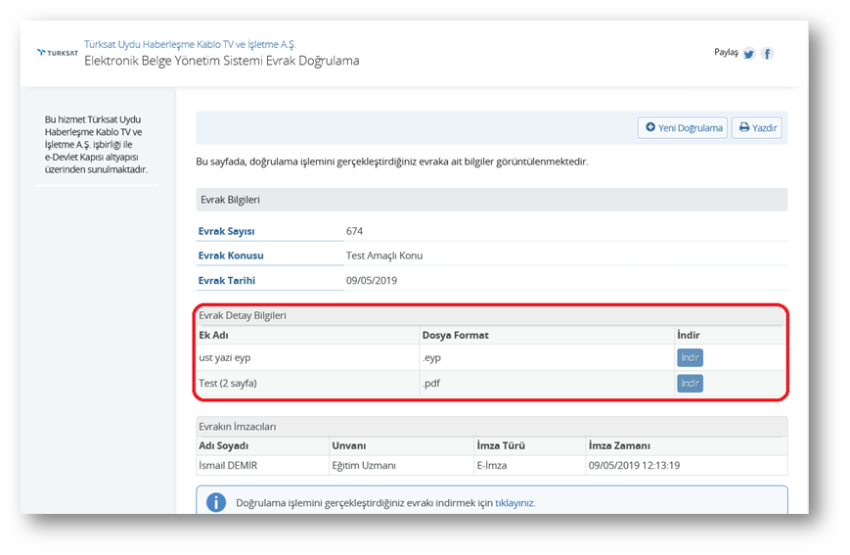This screenshot has height=555, width=850.
Task: Open the Türksat Uydu Haberleşme company link
Action: [190, 44]
